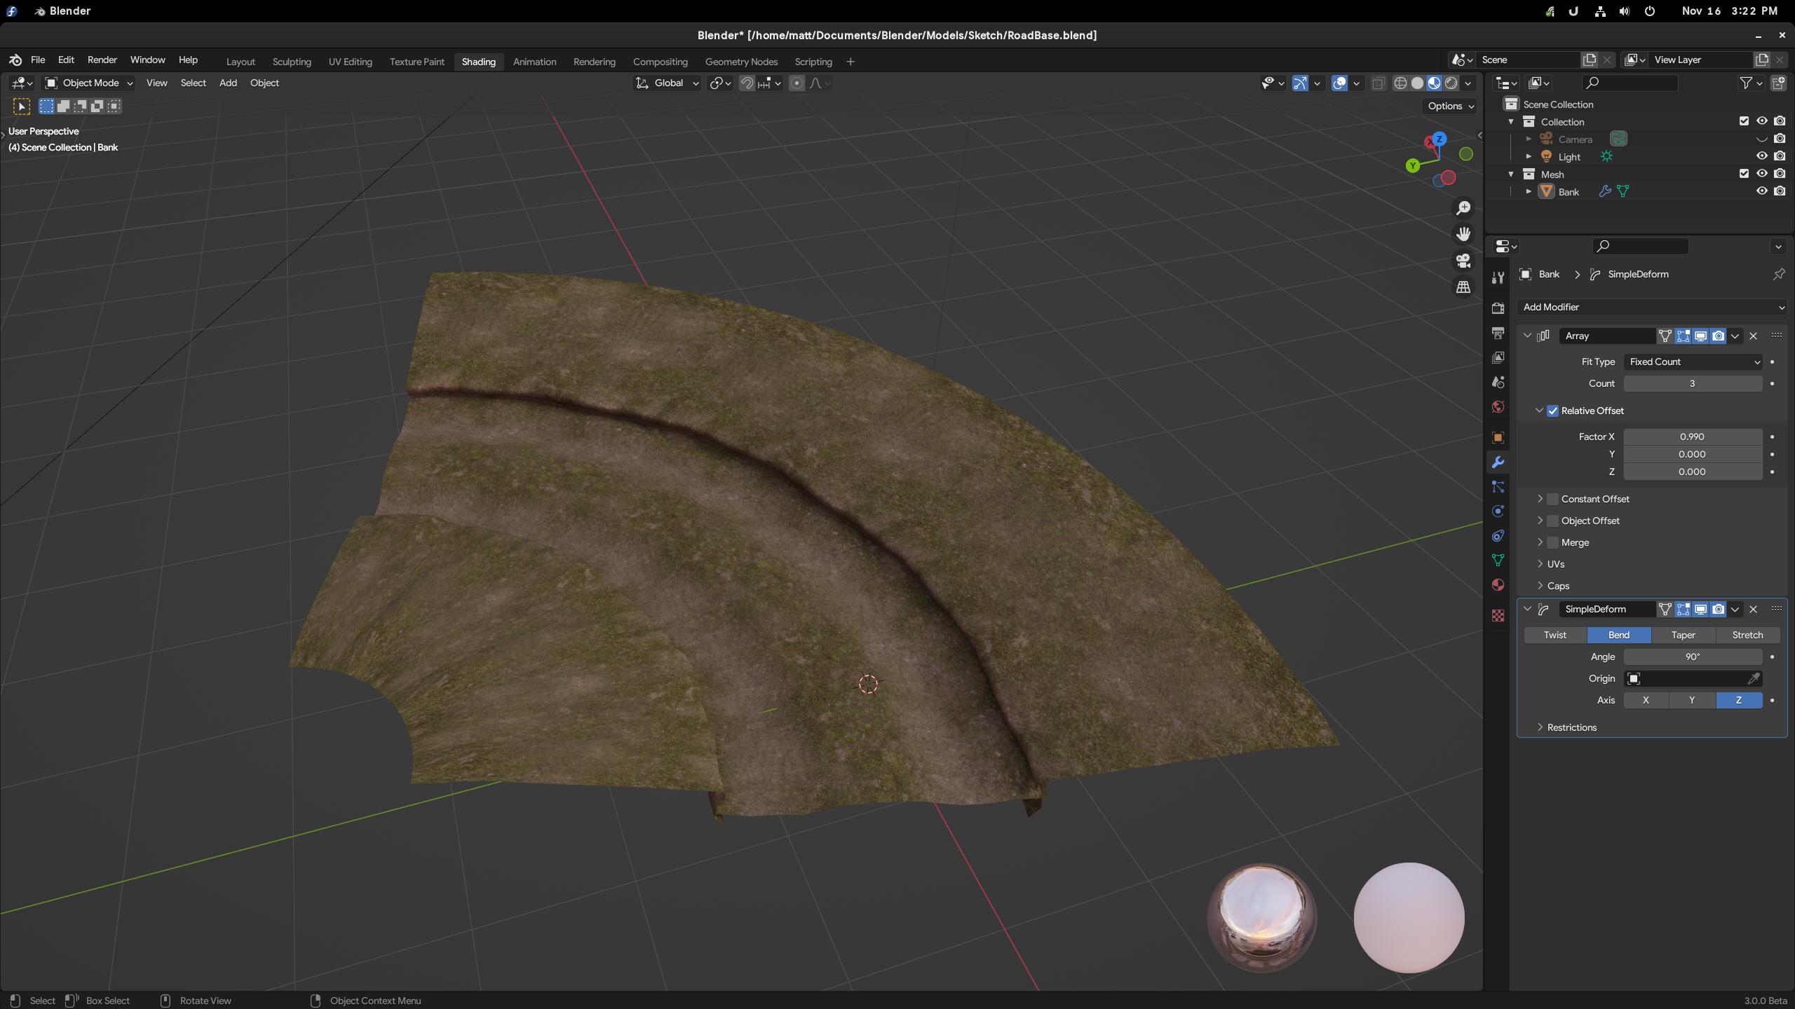Open the viewport Options dropdown

click(x=1451, y=106)
